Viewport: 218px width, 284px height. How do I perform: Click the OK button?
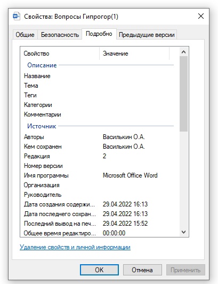pos(99,270)
